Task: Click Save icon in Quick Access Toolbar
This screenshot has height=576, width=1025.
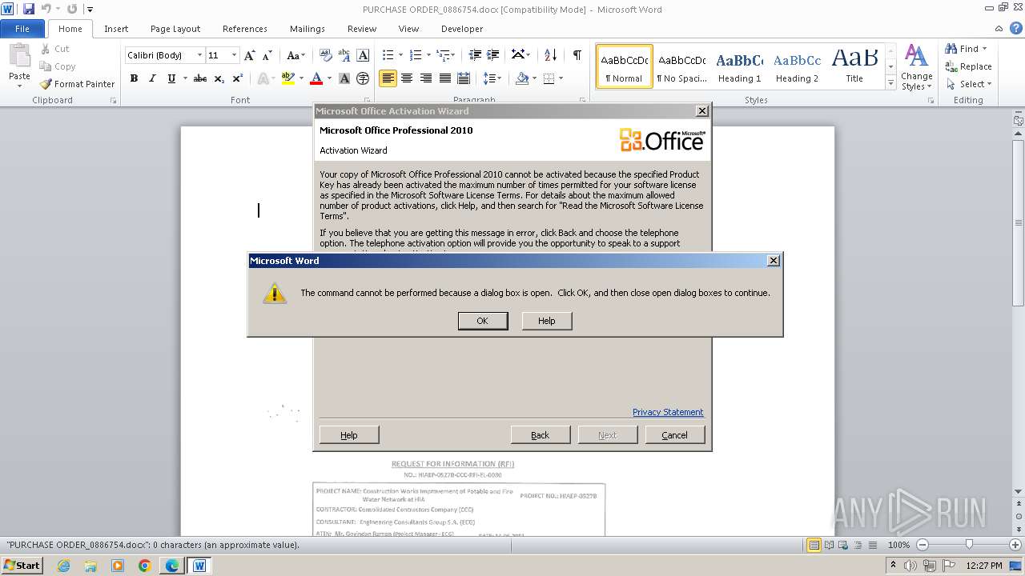Action: [29, 9]
